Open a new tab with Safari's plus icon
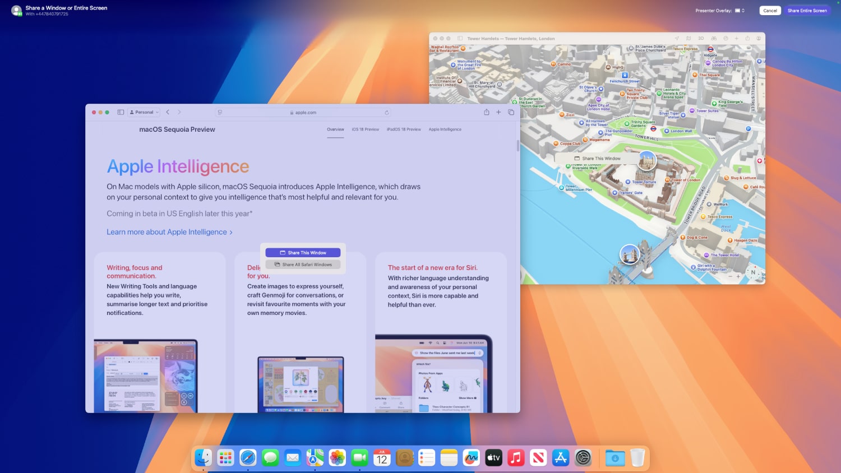The height and width of the screenshot is (473, 841). pos(498,112)
